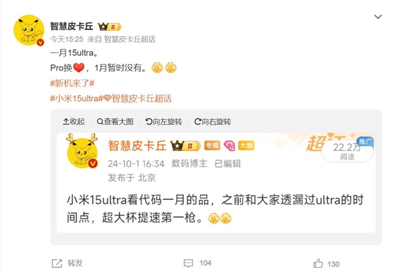The height and width of the screenshot is (274, 394).
Task: Open 智慧皮卡丘 Pikachu profile avatar
Action: coord(29,30)
